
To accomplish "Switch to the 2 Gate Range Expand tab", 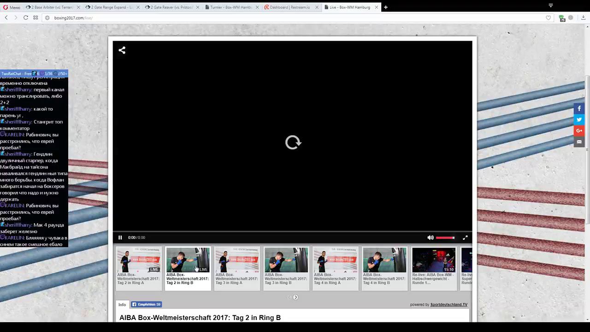I will point(112,7).
